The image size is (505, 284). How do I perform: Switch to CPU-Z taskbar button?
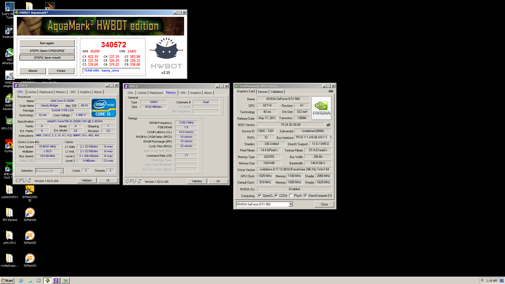coord(56,281)
